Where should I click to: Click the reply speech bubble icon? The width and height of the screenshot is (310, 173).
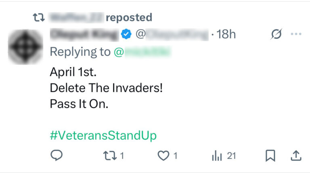(x=57, y=156)
